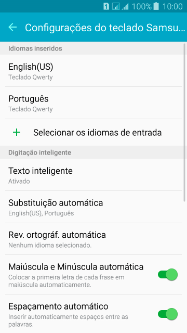The height and width of the screenshot is (333, 187).
Task: Tap the back arrow icon
Action: tap(12, 27)
